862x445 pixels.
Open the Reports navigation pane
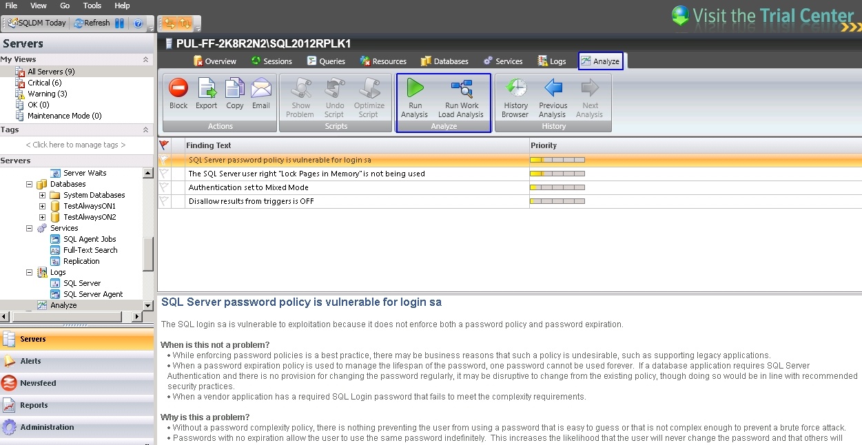77,405
